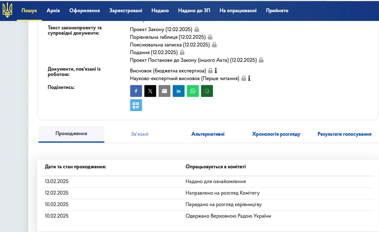The image size is (379, 232).
Task: Go to Зареєстровані in top navigation
Action: click(x=126, y=10)
